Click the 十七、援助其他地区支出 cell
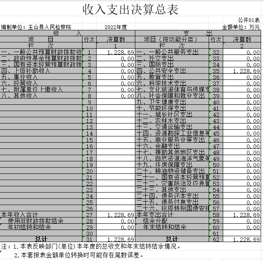The image size is (264, 262). point(172,152)
